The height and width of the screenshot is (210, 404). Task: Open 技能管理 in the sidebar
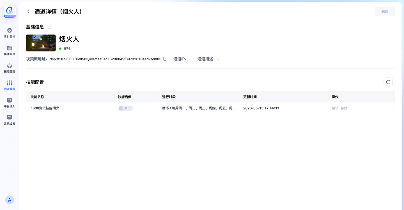pyautogui.click(x=10, y=68)
